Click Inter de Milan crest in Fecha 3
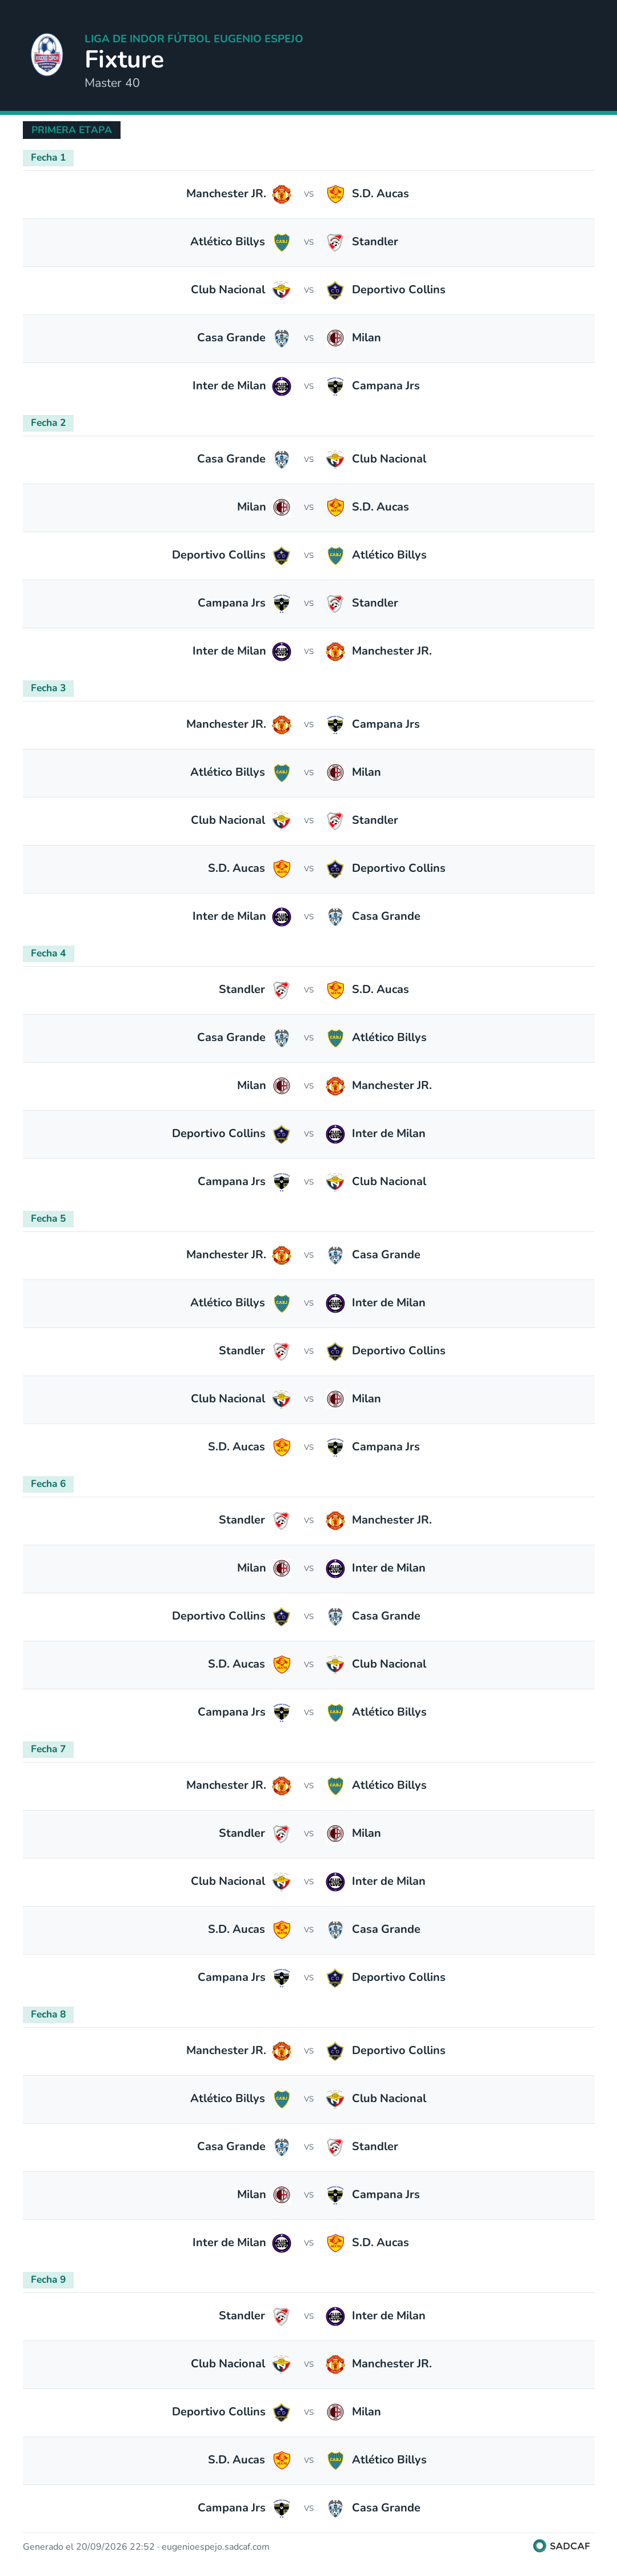Image resolution: width=617 pixels, height=2576 pixels. click(282, 916)
